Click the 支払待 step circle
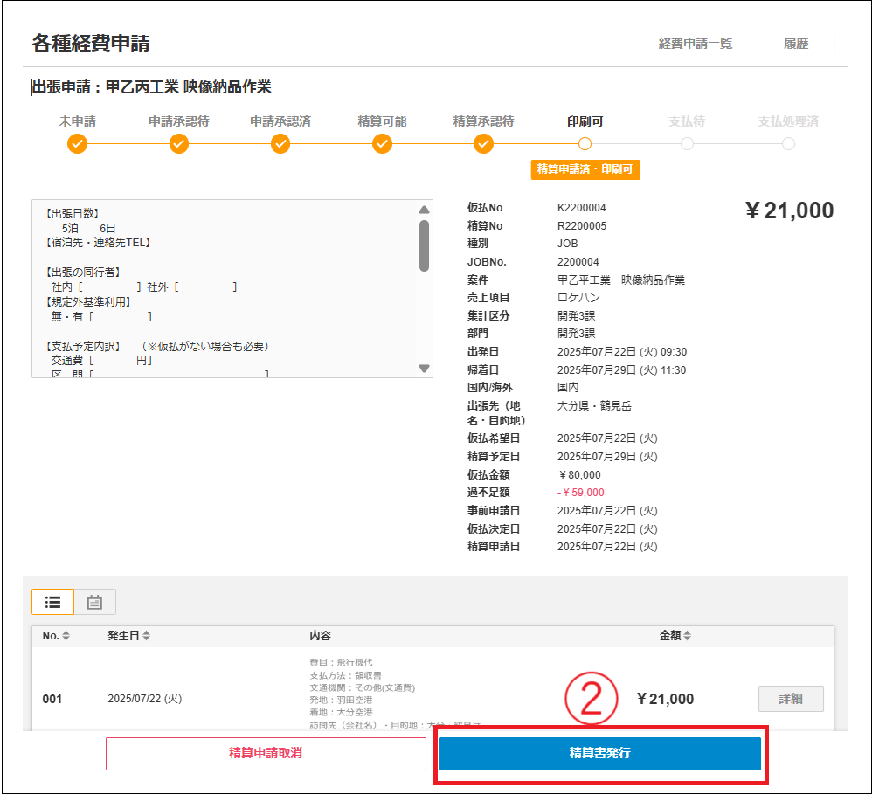 pos(687,144)
